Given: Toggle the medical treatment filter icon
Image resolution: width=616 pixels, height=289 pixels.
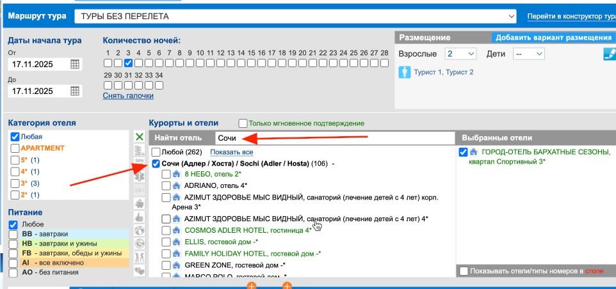Looking at the screenshot, I should pos(140,176).
